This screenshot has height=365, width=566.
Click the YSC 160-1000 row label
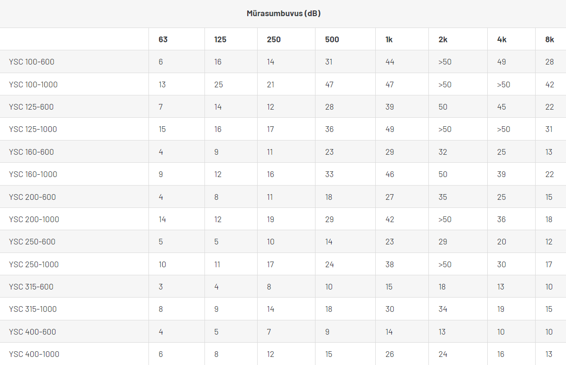pyautogui.click(x=33, y=174)
